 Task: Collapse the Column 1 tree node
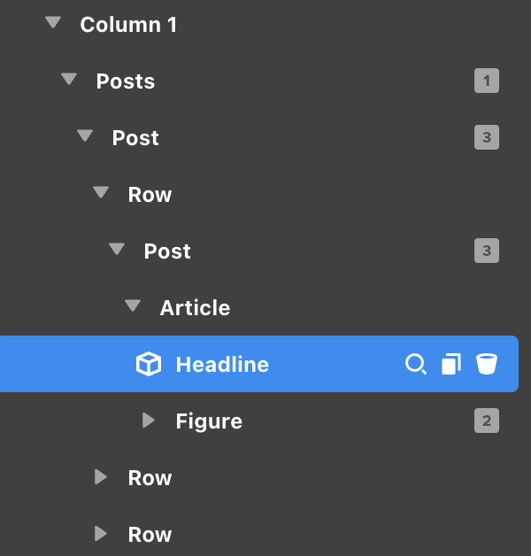(53, 23)
